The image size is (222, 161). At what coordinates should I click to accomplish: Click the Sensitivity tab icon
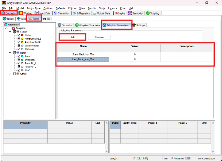(130, 13)
